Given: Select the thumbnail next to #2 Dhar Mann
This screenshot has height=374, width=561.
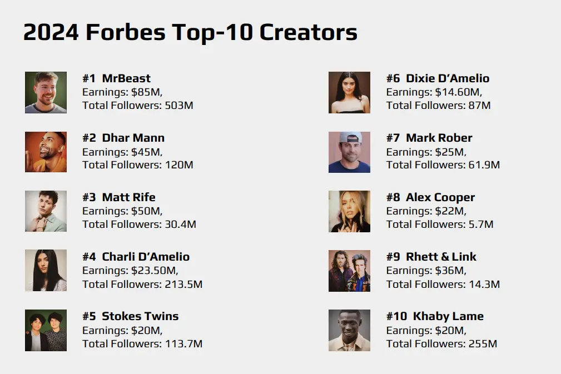Looking at the screenshot, I should (x=46, y=152).
